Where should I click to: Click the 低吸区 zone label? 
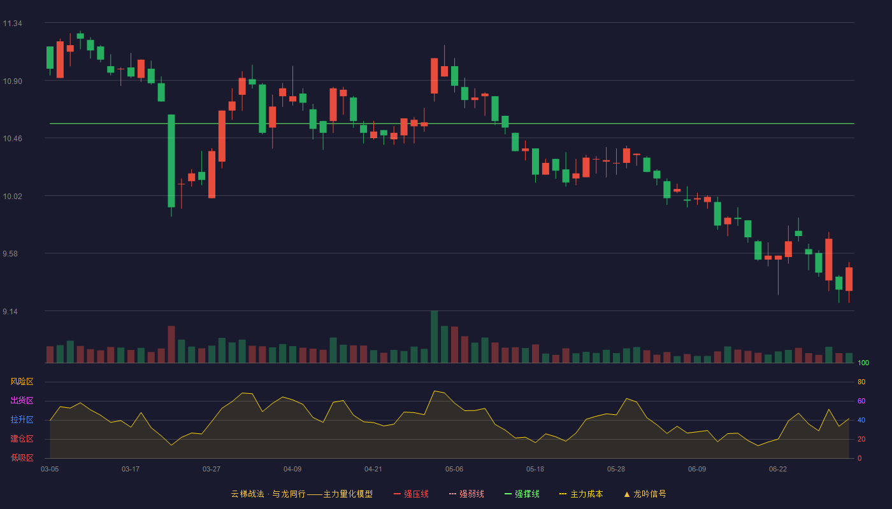pos(22,458)
